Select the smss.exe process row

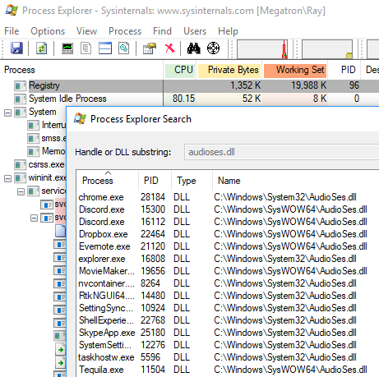[x=53, y=138]
